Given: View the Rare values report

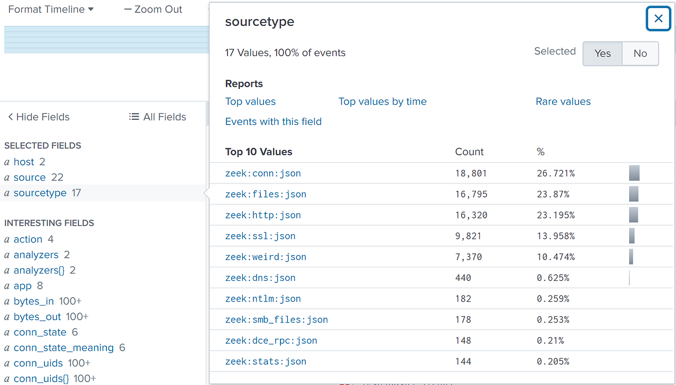Looking at the screenshot, I should tap(563, 101).
